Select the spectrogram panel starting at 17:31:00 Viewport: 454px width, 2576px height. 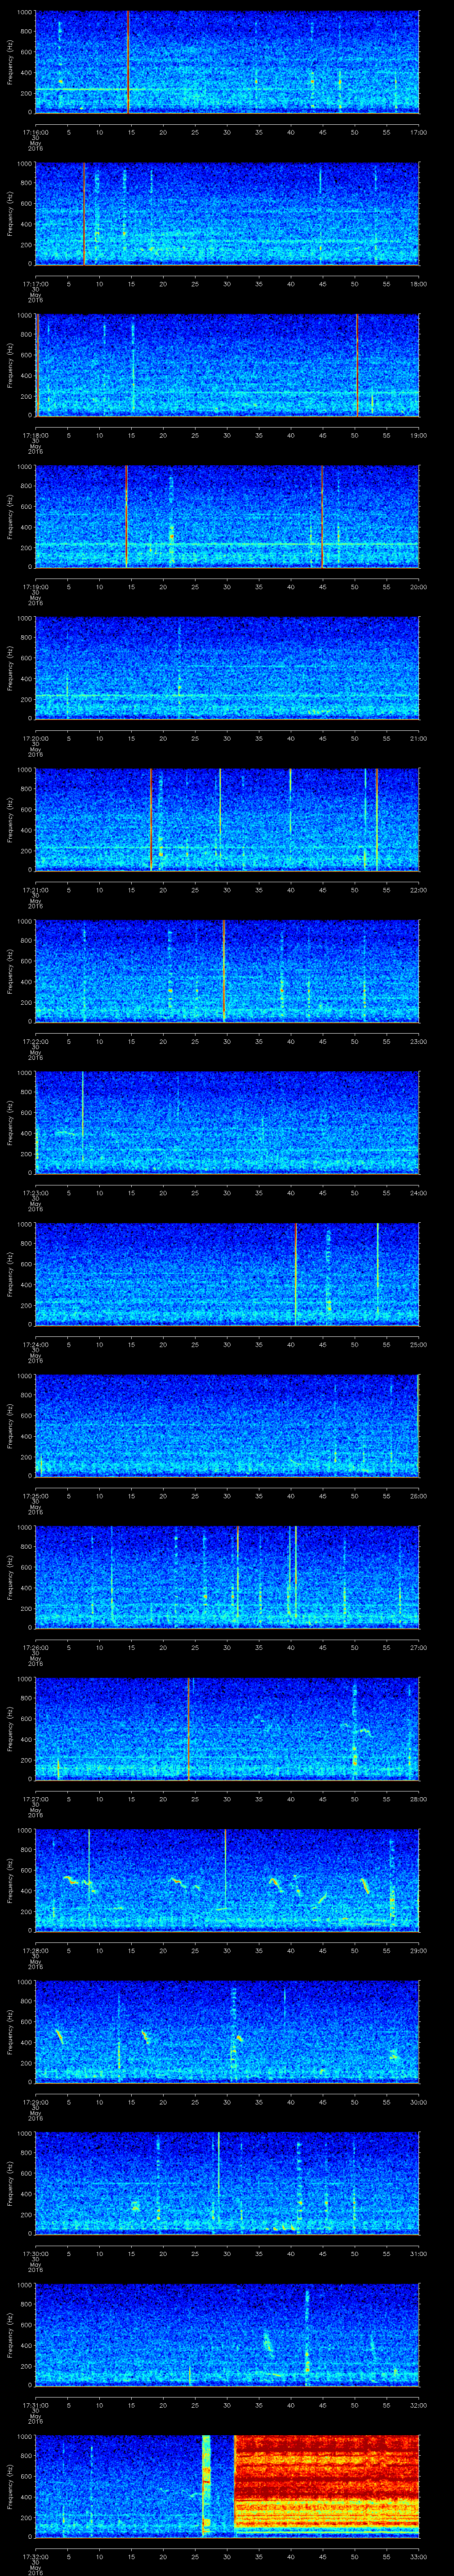[x=227, y=2335]
